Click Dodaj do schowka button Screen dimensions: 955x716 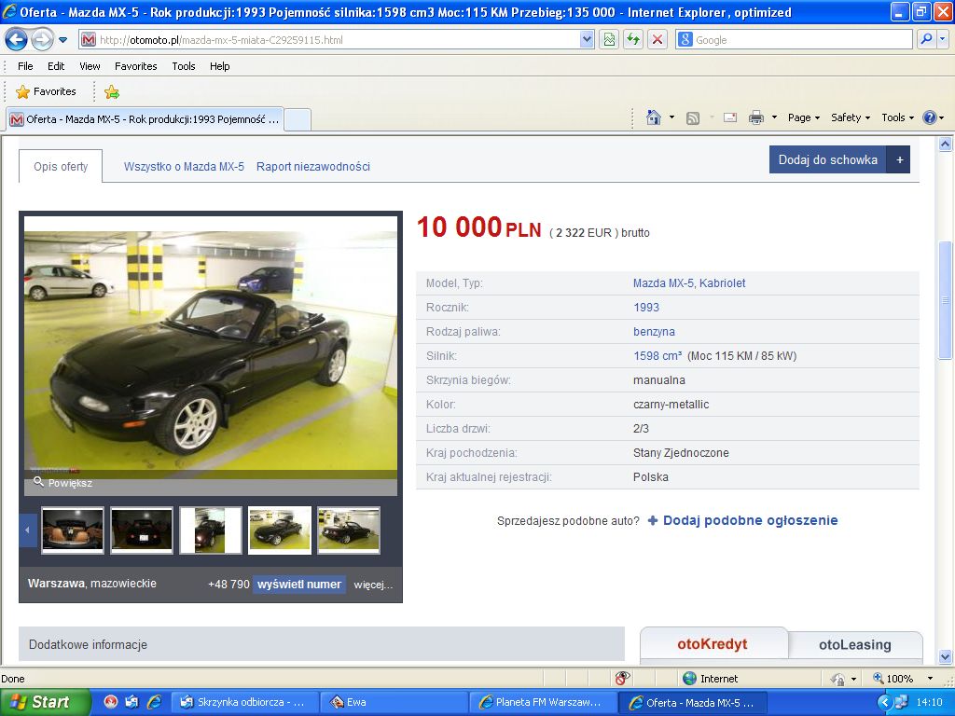coord(839,159)
